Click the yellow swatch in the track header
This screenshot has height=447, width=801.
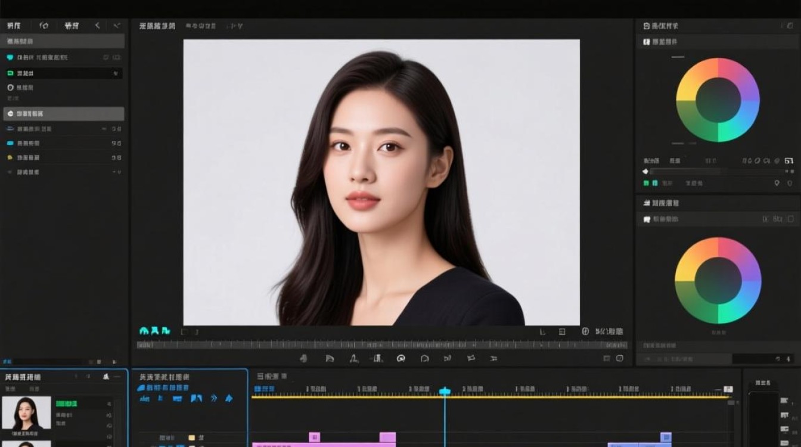point(192,437)
